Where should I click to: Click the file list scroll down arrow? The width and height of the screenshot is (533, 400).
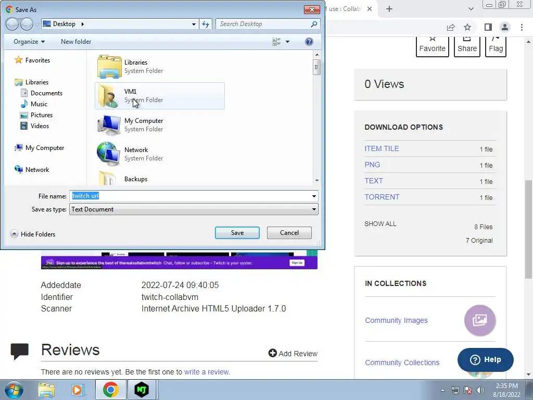pos(317,181)
